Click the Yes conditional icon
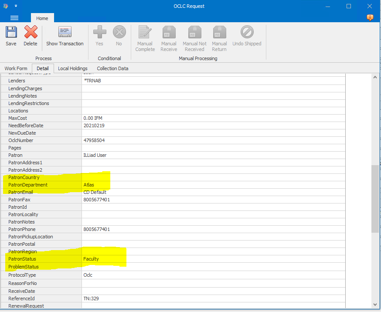This screenshot has height=312, width=381. click(x=99, y=37)
